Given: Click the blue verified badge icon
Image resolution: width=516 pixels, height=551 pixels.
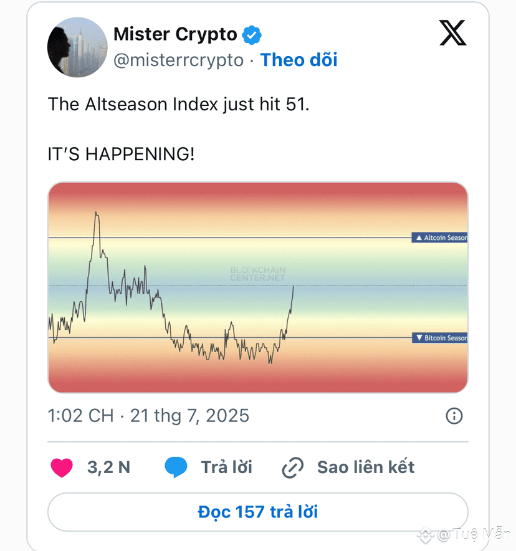Looking at the screenshot, I should tap(252, 35).
